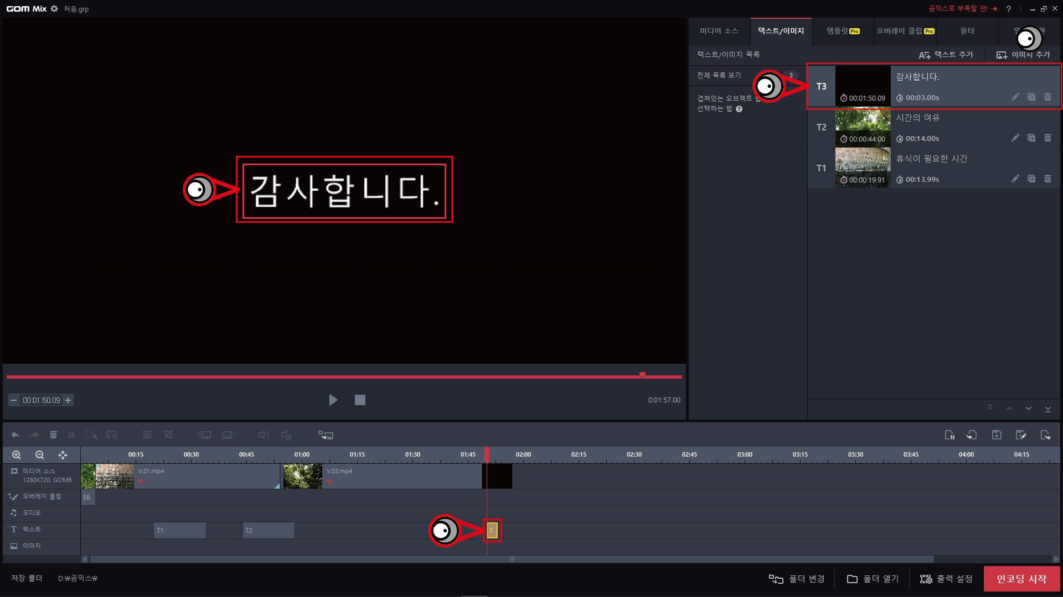Viewport: 1063px width, 597px height.
Task: Click the preview seek bar progress slider
Action: click(642, 376)
